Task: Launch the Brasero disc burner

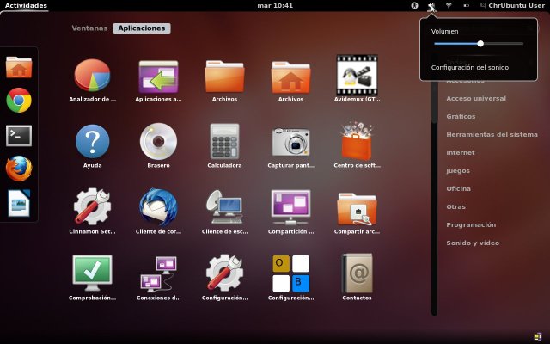Action: click(158, 141)
